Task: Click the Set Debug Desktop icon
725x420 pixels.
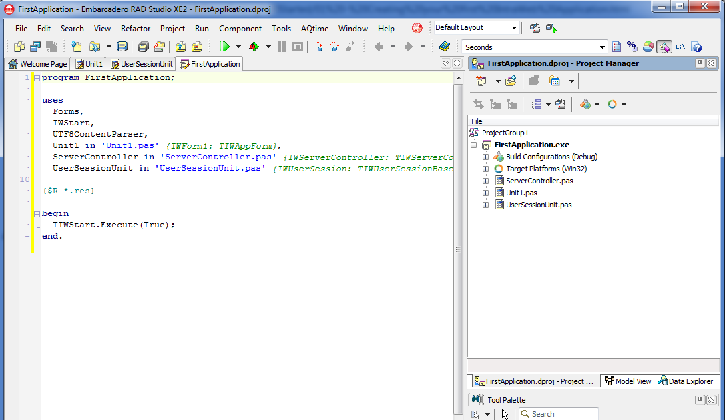Action: (x=551, y=28)
